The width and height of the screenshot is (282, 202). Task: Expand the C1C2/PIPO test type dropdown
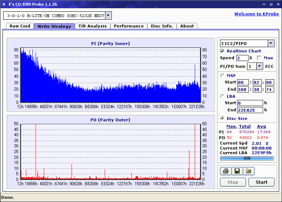(x=271, y=44)
